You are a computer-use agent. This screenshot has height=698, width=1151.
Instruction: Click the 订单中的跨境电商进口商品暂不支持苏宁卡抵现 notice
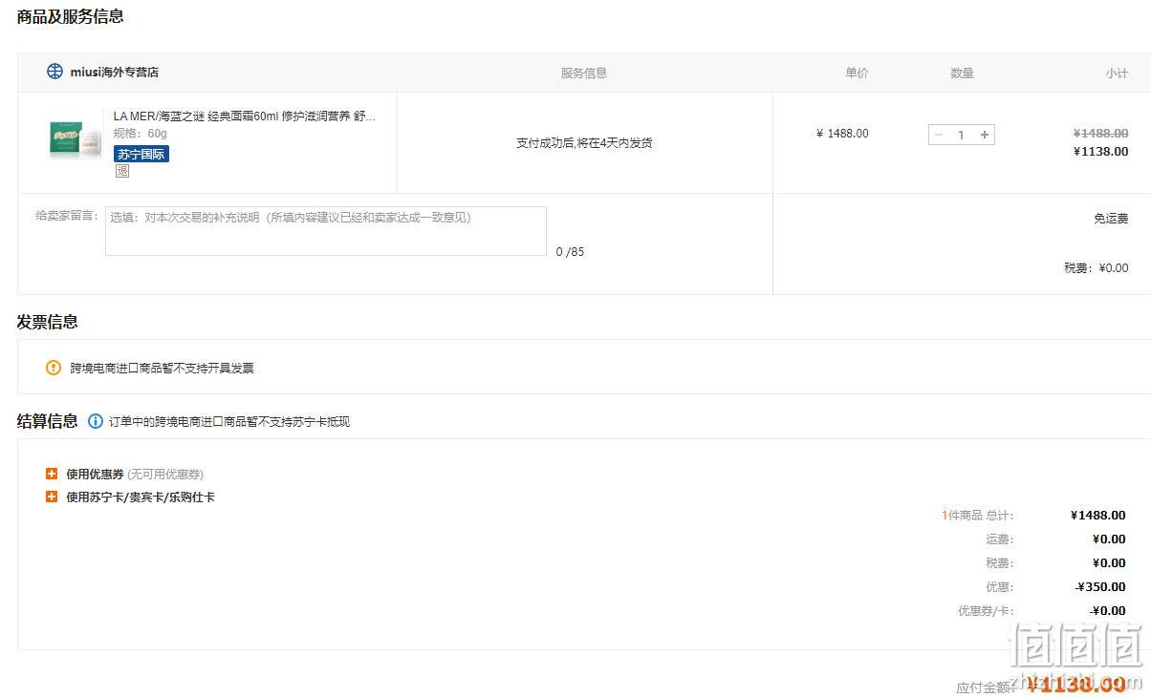coord(229,422)
